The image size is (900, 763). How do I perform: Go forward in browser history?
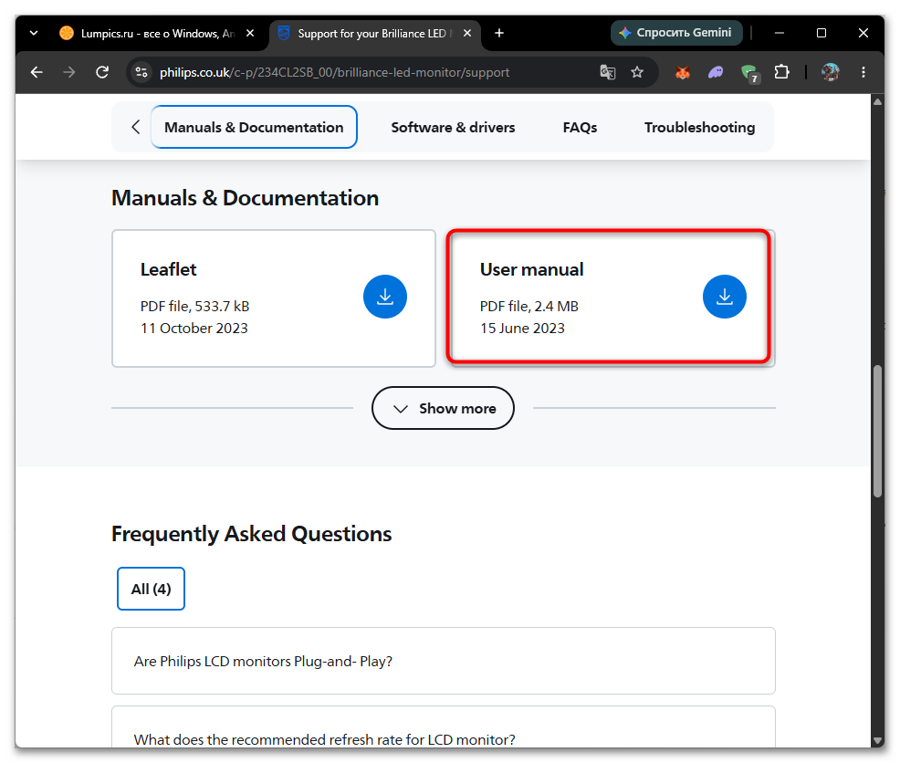pos(68,72)
